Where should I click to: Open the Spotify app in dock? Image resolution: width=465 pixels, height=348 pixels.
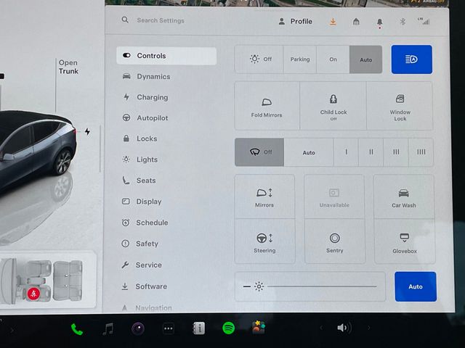pyautogui.click(x=228, y=328)
